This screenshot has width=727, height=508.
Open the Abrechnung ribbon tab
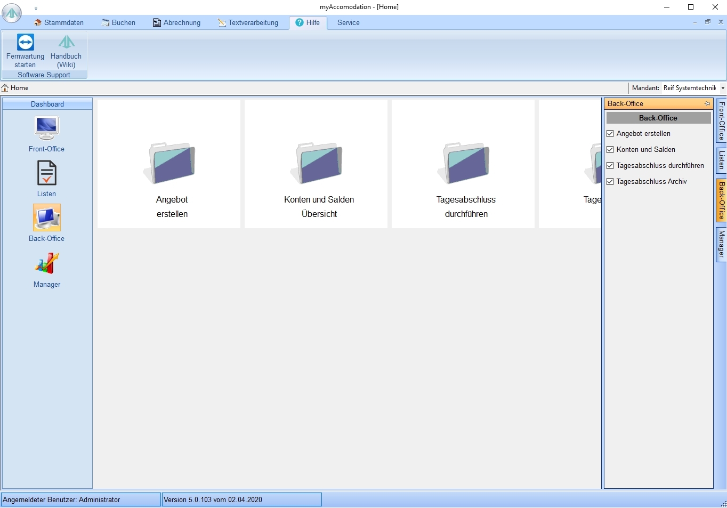177,23
